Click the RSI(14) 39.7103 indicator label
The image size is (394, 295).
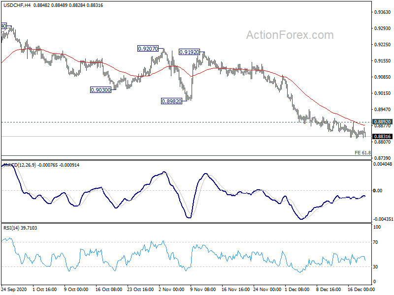20,228
